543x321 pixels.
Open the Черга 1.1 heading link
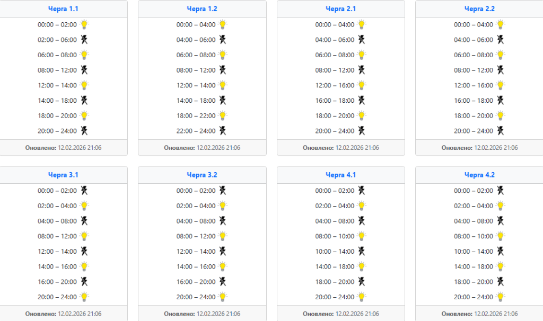pyautogui.click(x=63, y=8)
